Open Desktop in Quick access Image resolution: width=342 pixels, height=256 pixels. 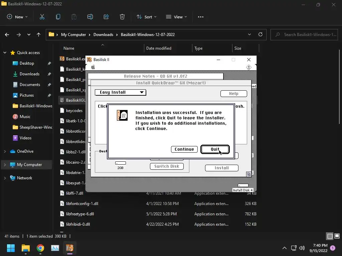pyautogui.click(x=27, y=63)
